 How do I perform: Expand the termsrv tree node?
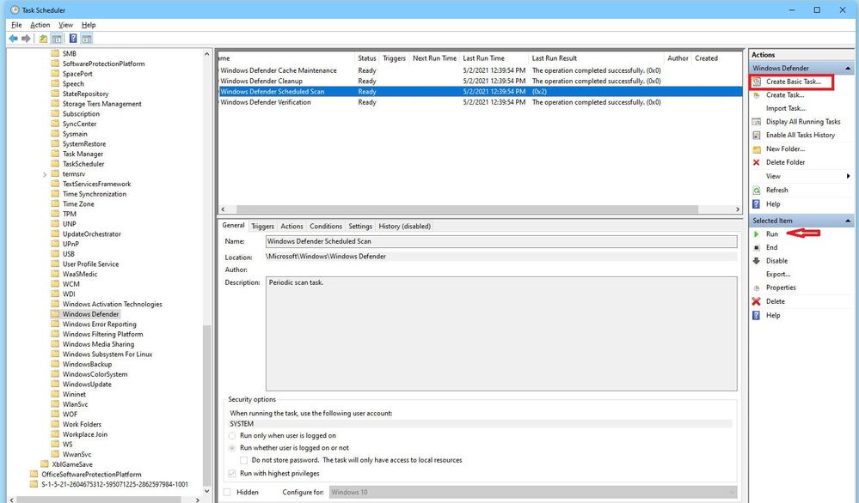coord(45,174)
